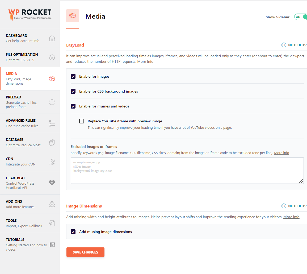Image resolution: width=307 pixels, height=274 pixels.
Task: Open the File Optimization section
Action: [x=30, y=57]
